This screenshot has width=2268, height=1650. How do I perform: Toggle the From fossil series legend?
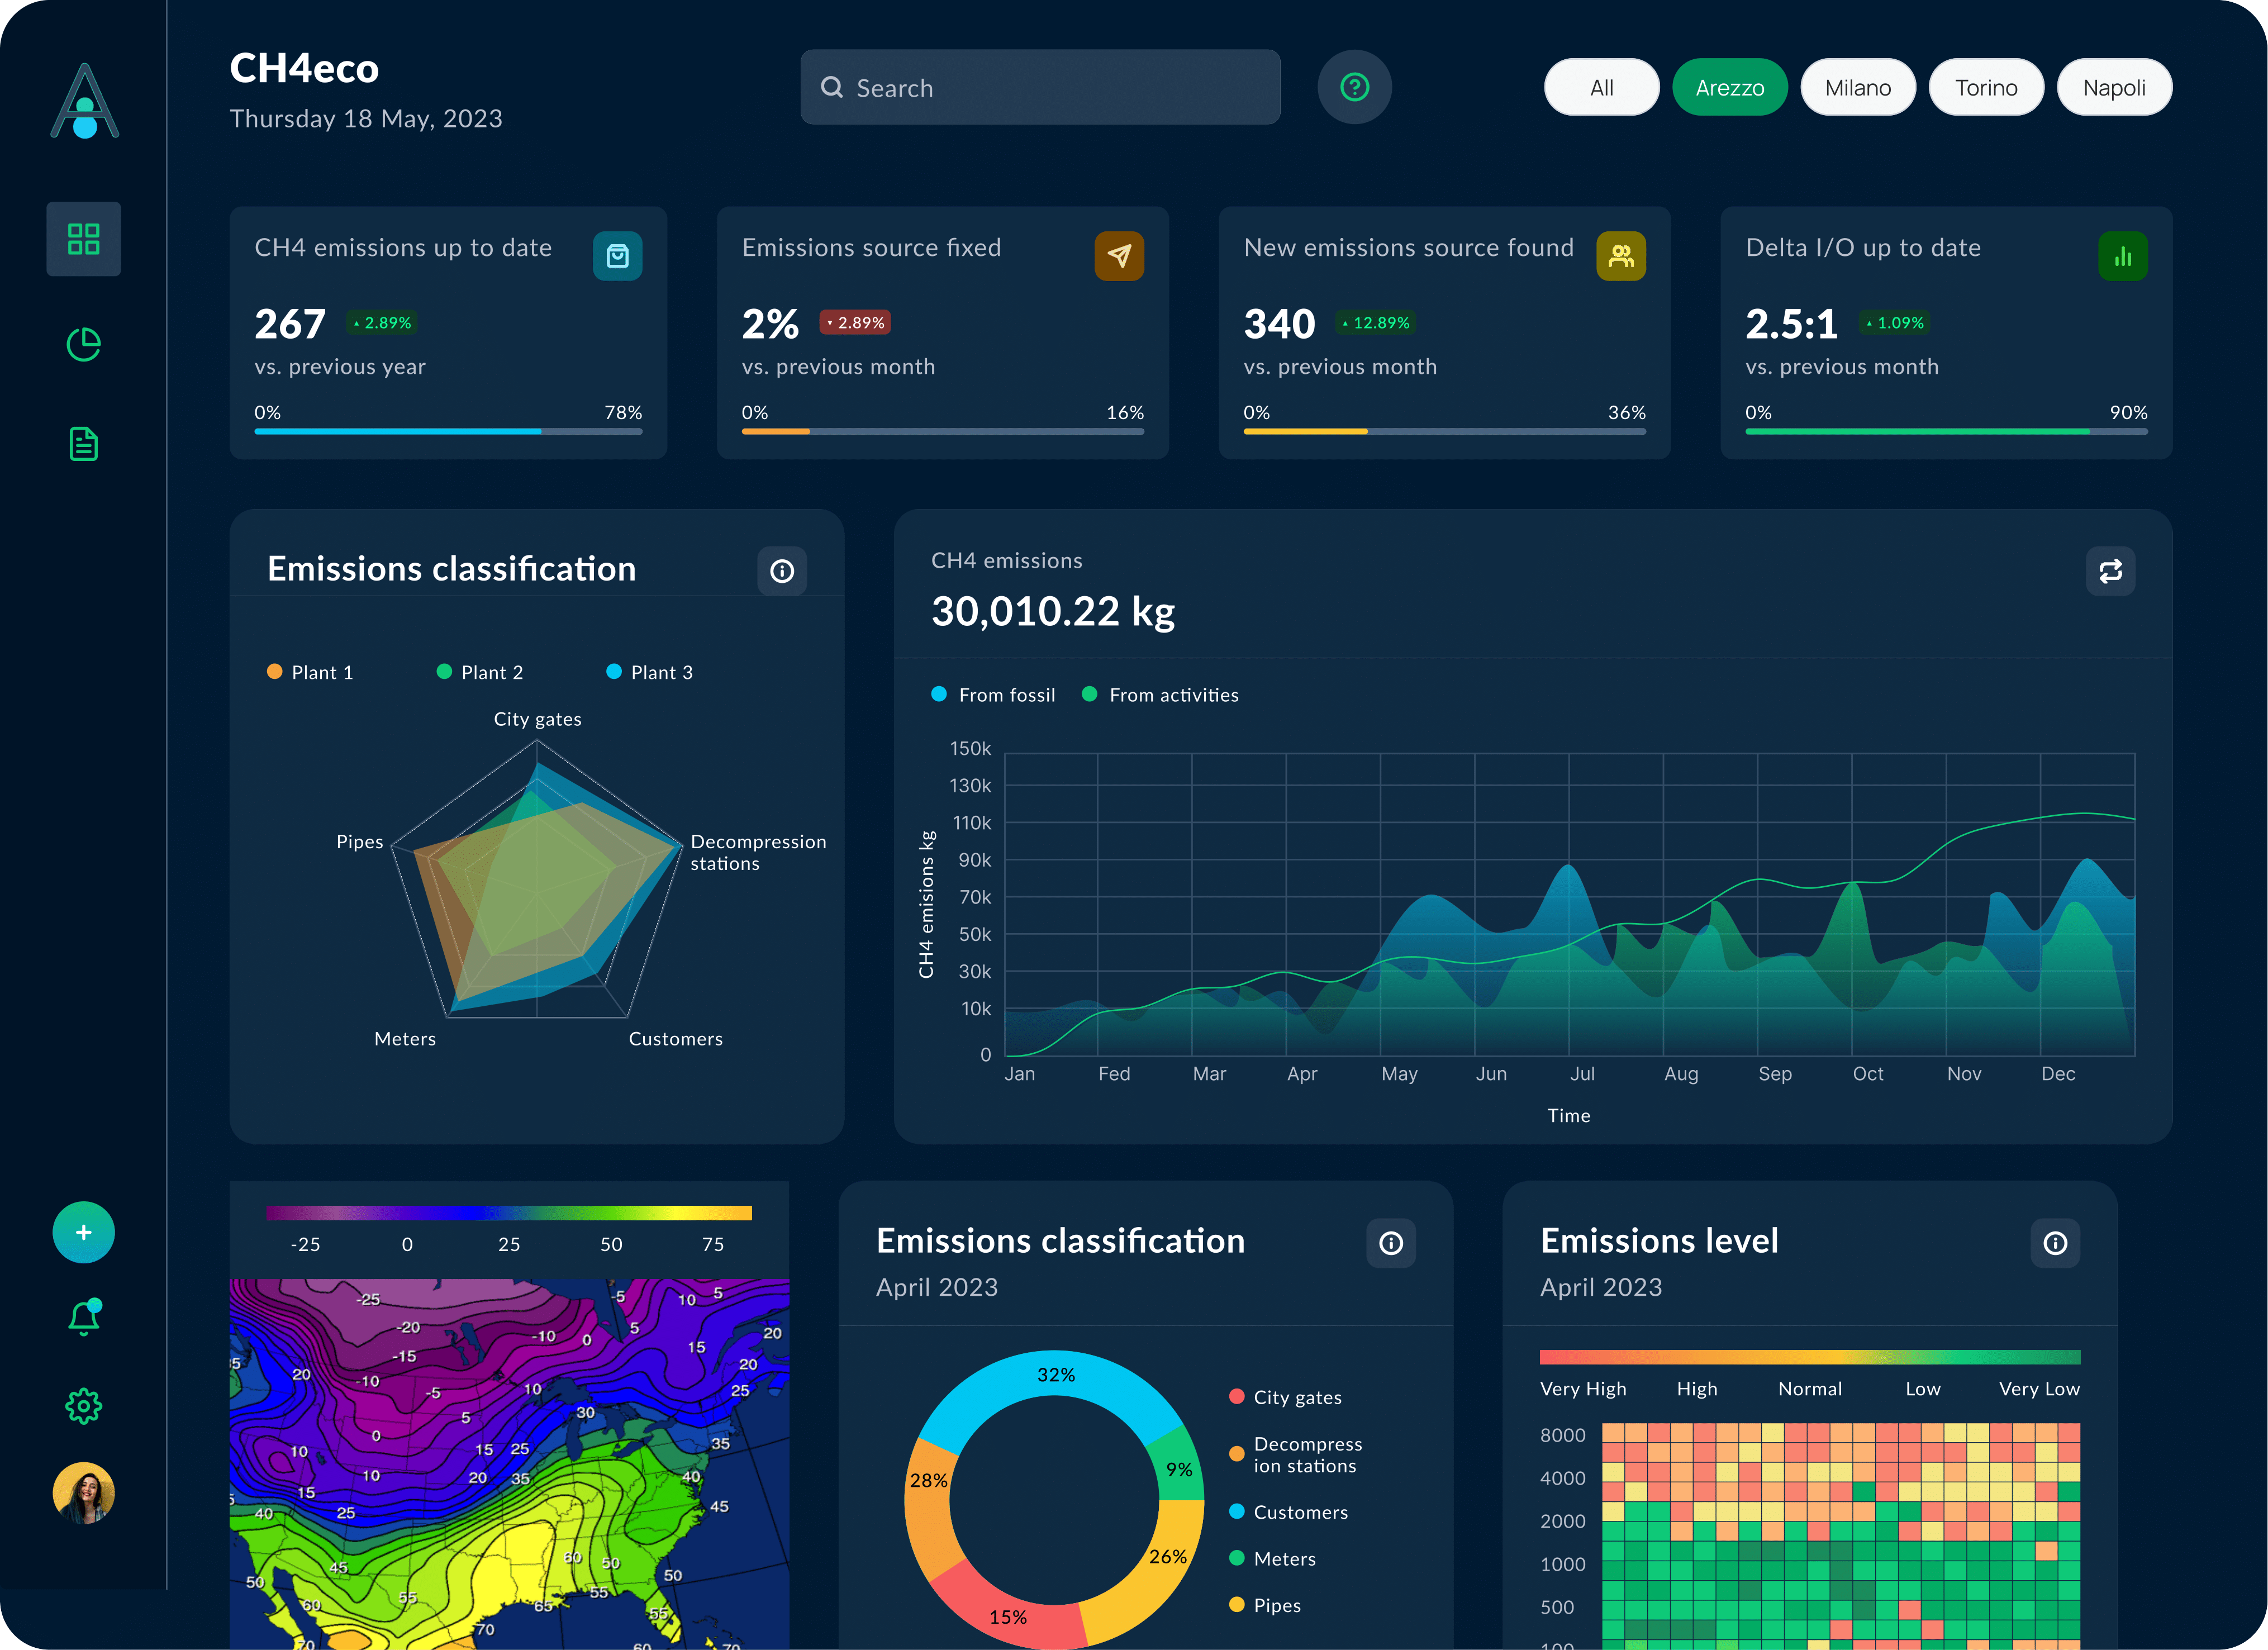pos(993,695)
